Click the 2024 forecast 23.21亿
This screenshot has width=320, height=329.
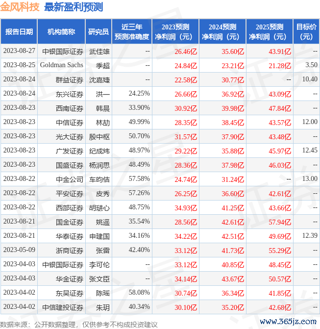coord(233,66)
